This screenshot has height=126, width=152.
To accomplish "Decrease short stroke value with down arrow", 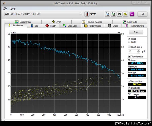I will tap(139, 52).
